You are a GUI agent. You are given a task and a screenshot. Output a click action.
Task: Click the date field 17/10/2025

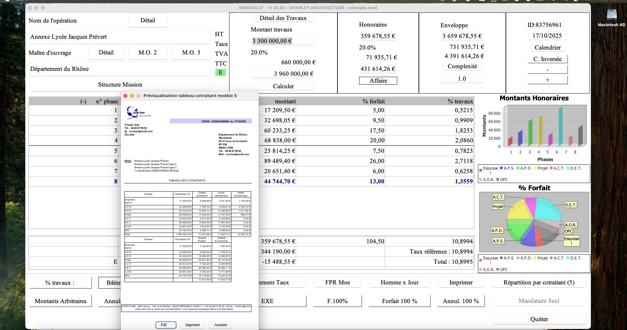[547, 36]
